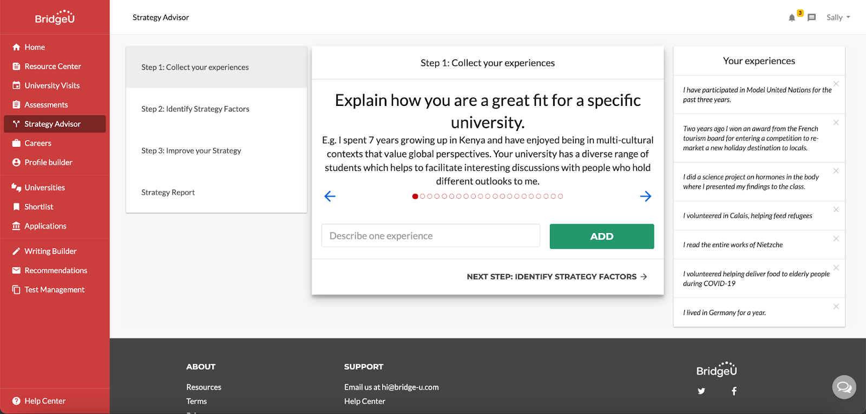866x414 pixels.
Task: Click the Twitter icon in footer
Action: (701, 391)
